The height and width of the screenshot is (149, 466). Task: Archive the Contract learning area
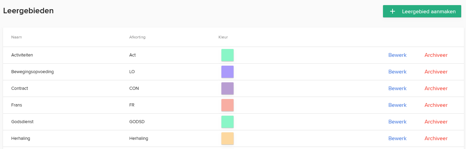pyautogui.click(x=436, y=88)
